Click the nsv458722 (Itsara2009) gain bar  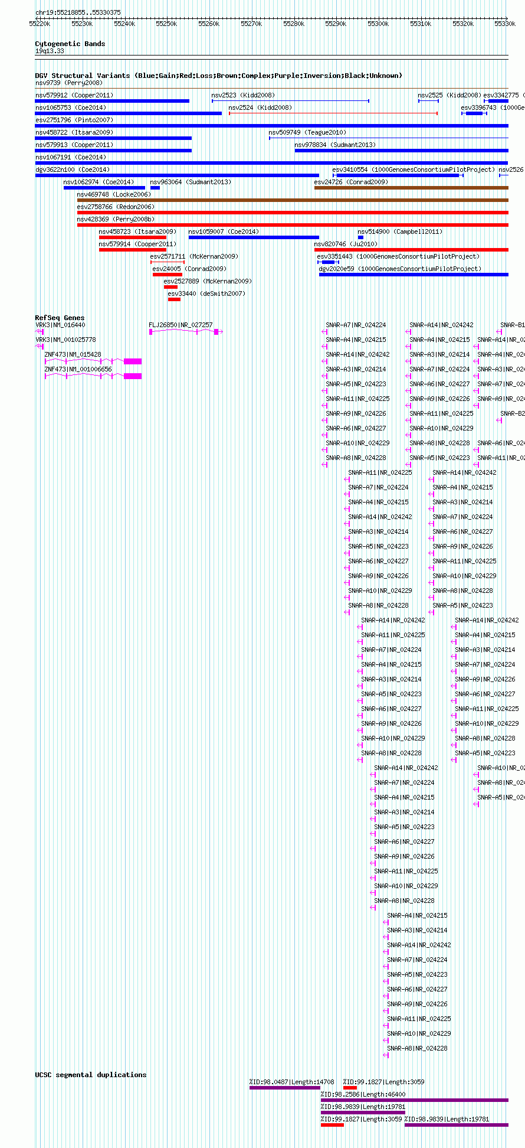coord(113,138)
